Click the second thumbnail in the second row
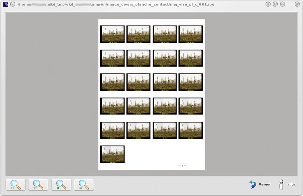 click(138, 58)
